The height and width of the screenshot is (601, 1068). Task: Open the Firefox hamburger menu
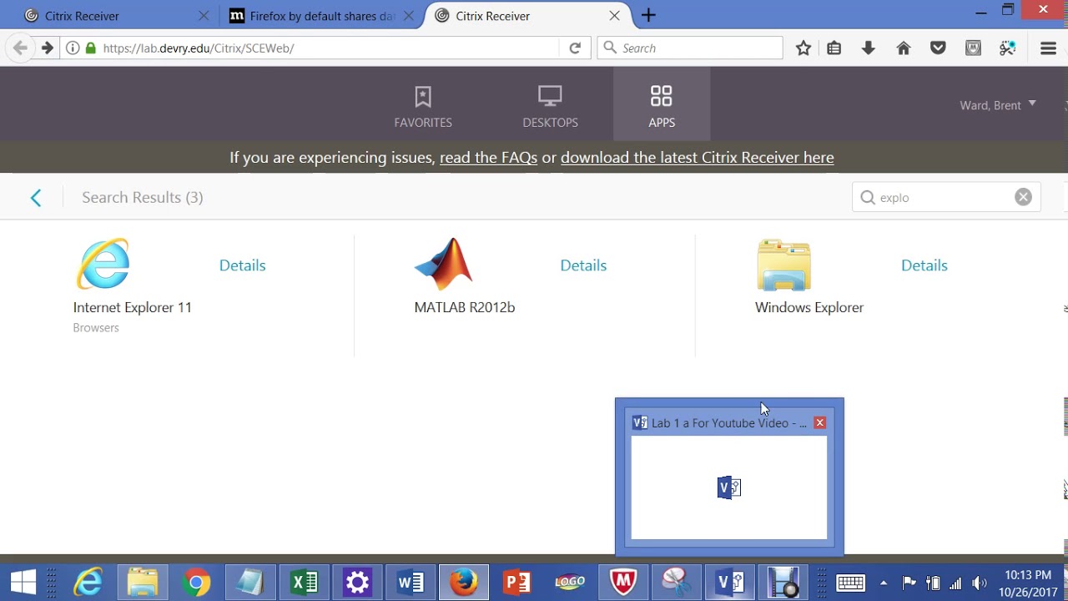click(x=1048, y=48)
